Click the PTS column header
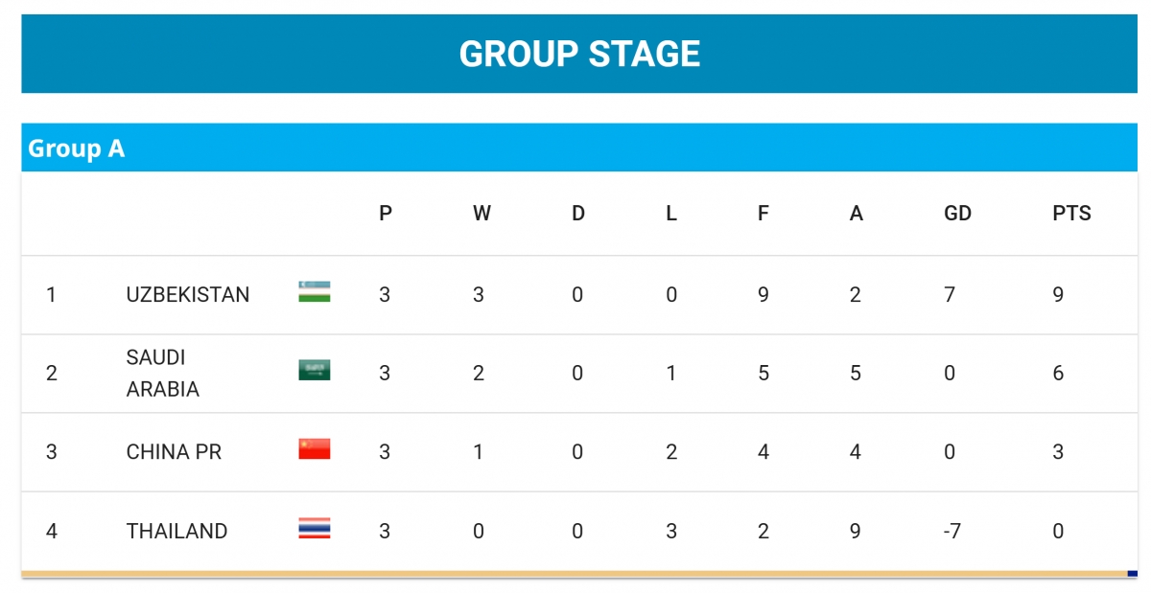Image resolution: width=1151 pixels, height=593 pixels. coord(1072,214)
